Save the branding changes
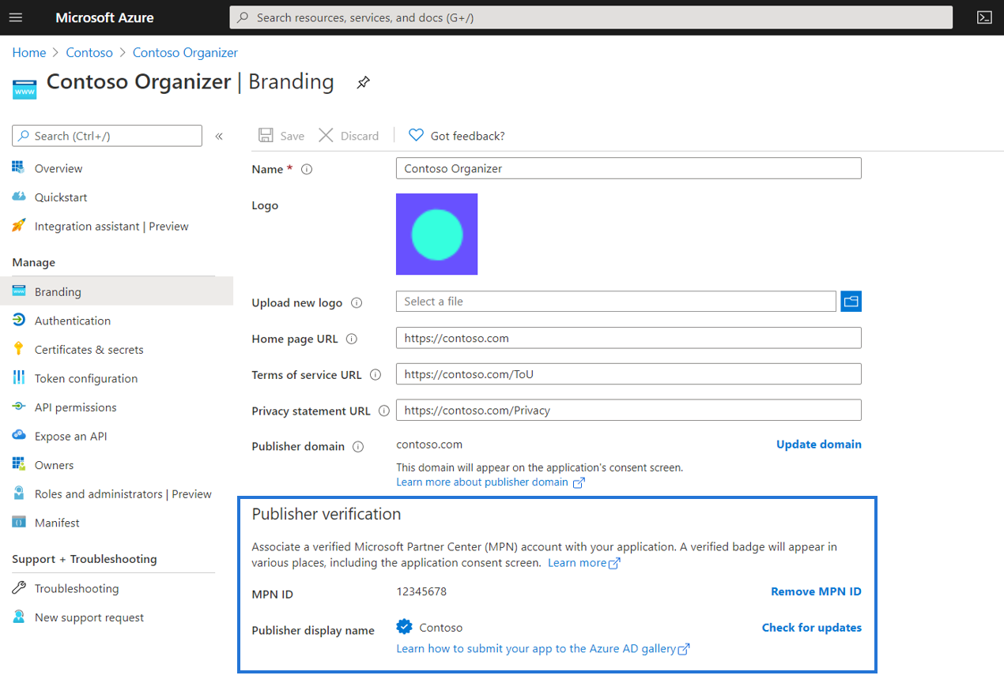Viewport: 1004px width, 679px height. point(281,135)
